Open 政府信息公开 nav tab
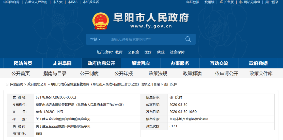 [x=101, y=63]
